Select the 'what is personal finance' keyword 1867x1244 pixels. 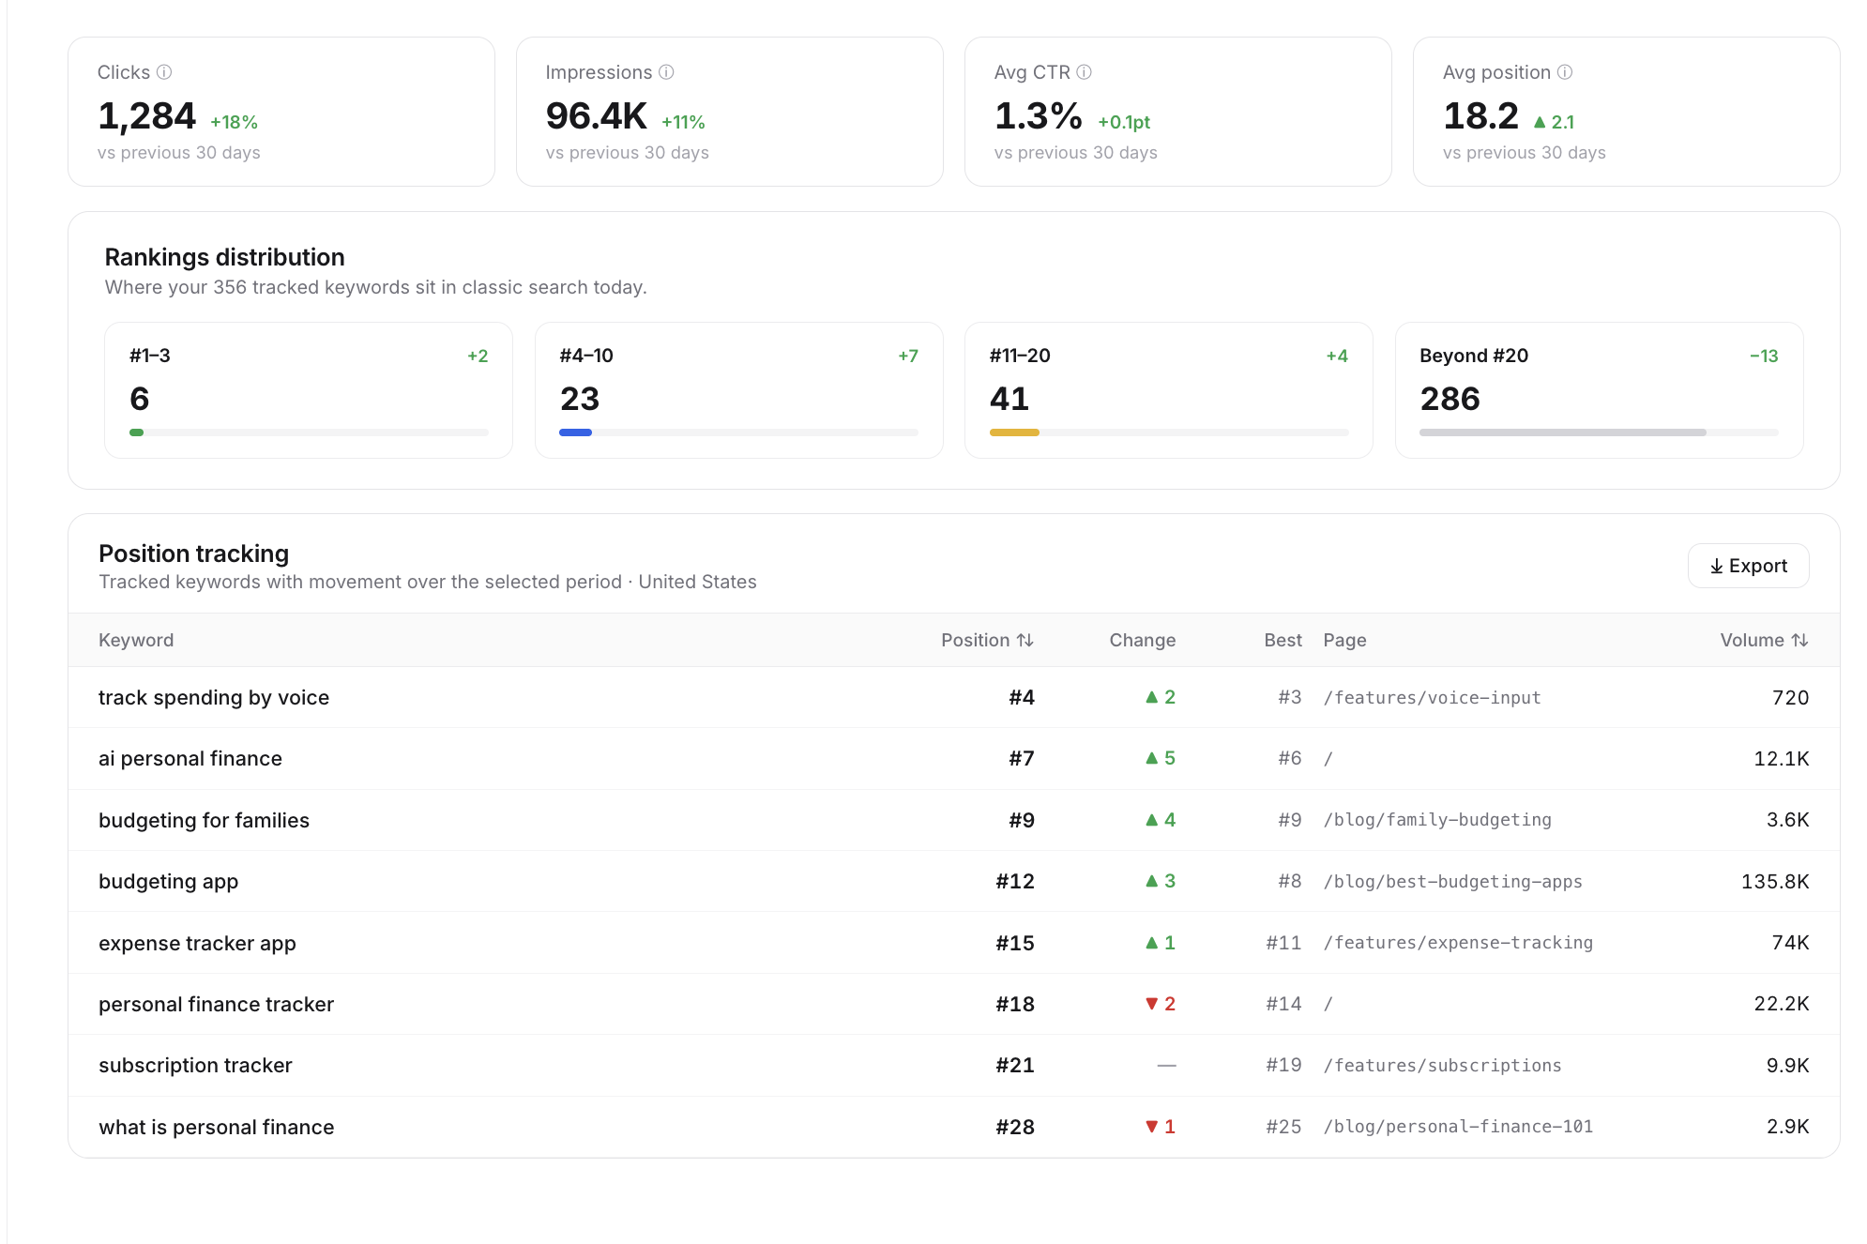(217, 1127)
